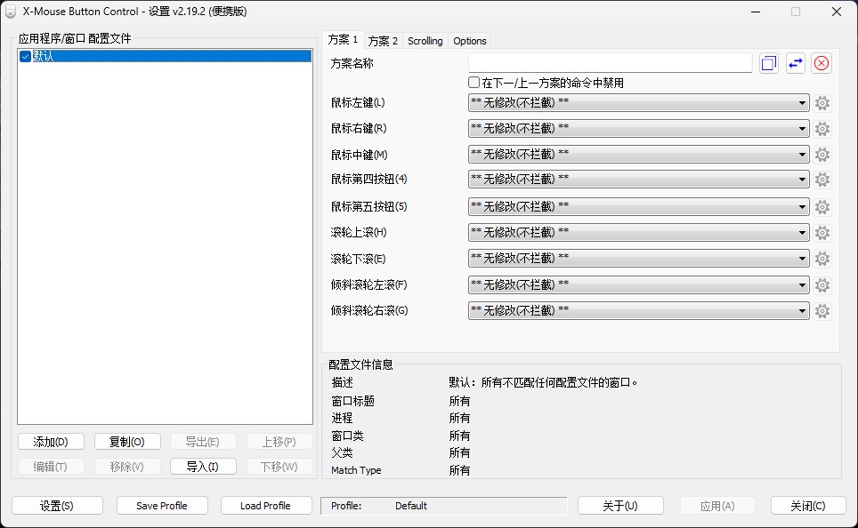Open gear settings for 滚轮下滚(E)

pos(822,258)
